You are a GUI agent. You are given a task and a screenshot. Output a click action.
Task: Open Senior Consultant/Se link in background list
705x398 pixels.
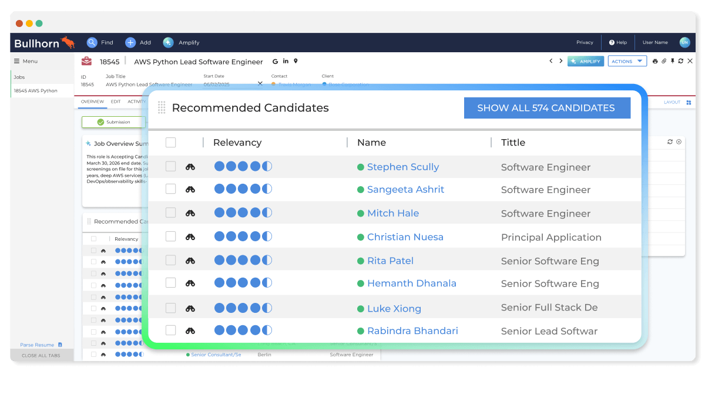(x=216, y=355)
